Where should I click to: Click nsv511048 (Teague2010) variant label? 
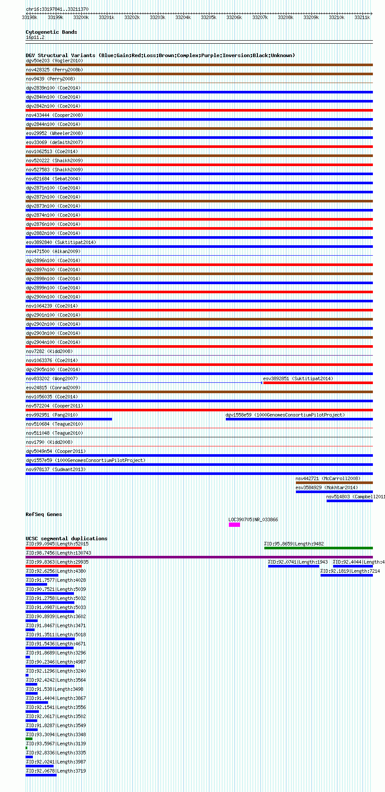tap(55, 433)
